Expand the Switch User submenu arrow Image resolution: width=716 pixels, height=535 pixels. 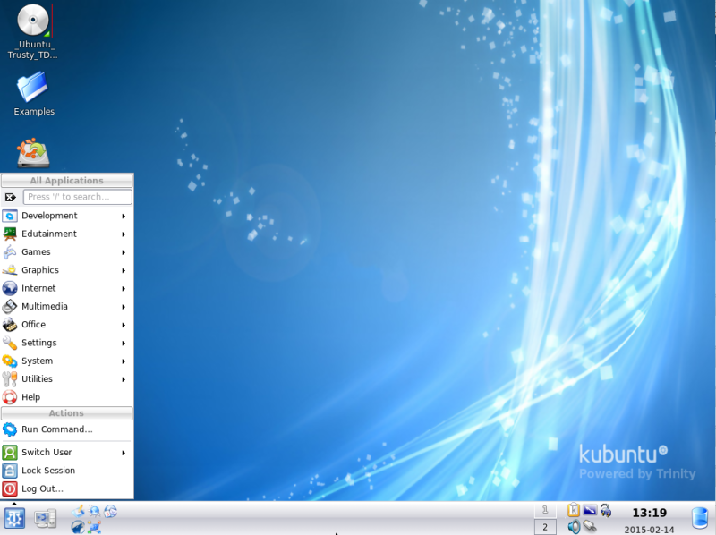[x=124, y=453]
